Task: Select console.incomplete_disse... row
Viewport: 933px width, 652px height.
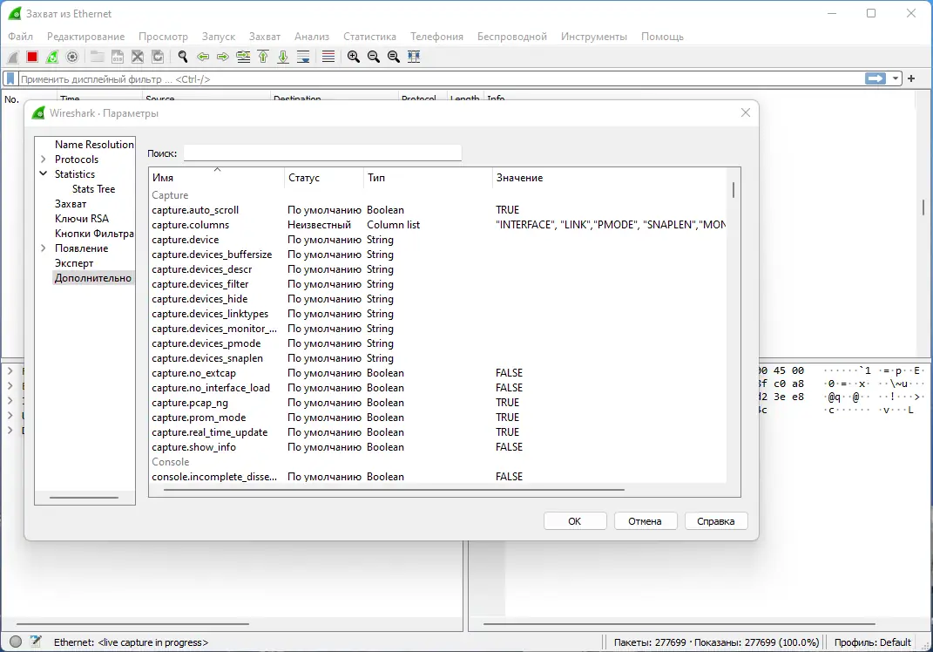Action: click(x=438, y=477)
